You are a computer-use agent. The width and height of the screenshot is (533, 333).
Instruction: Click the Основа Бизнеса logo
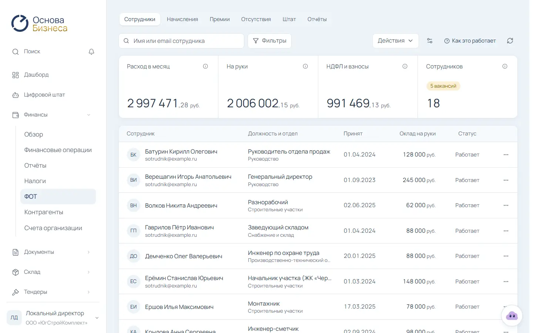coord(39,24)
